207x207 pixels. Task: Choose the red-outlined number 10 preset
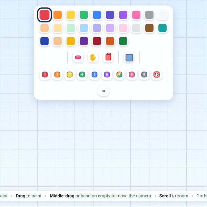tap(157, 75)
